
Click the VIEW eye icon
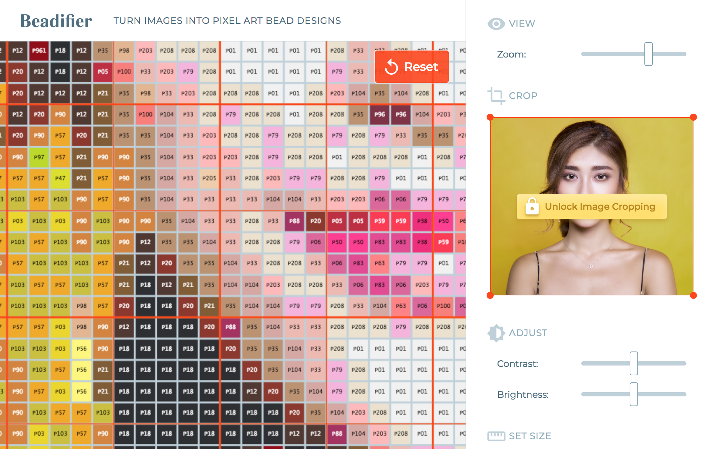coord(496,24)
